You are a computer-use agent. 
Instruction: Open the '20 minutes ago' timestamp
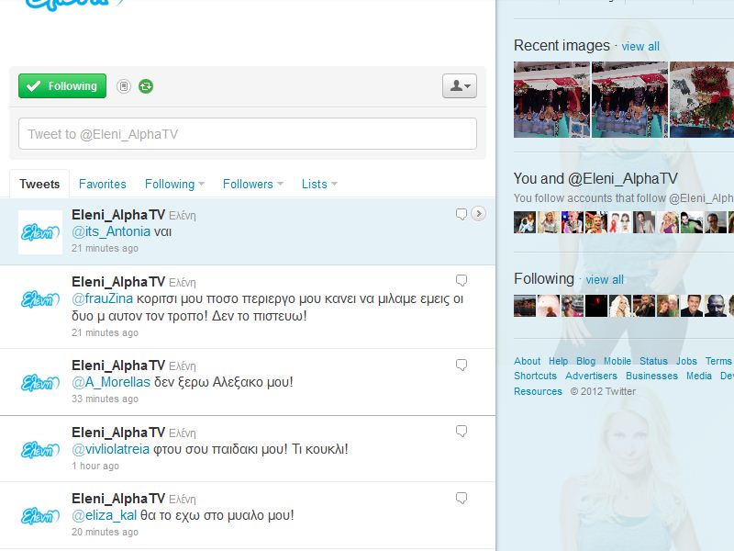click(105, 532)
